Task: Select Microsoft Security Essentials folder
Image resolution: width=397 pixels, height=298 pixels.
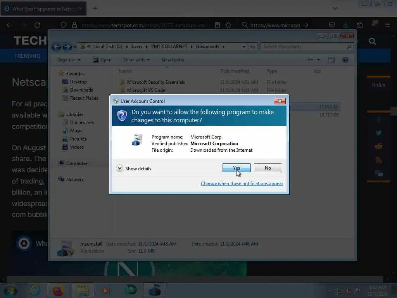Action: (x=156, y=82)
